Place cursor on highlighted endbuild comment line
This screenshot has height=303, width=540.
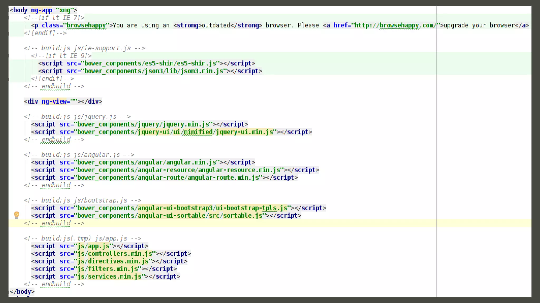[x=54, y=223]
